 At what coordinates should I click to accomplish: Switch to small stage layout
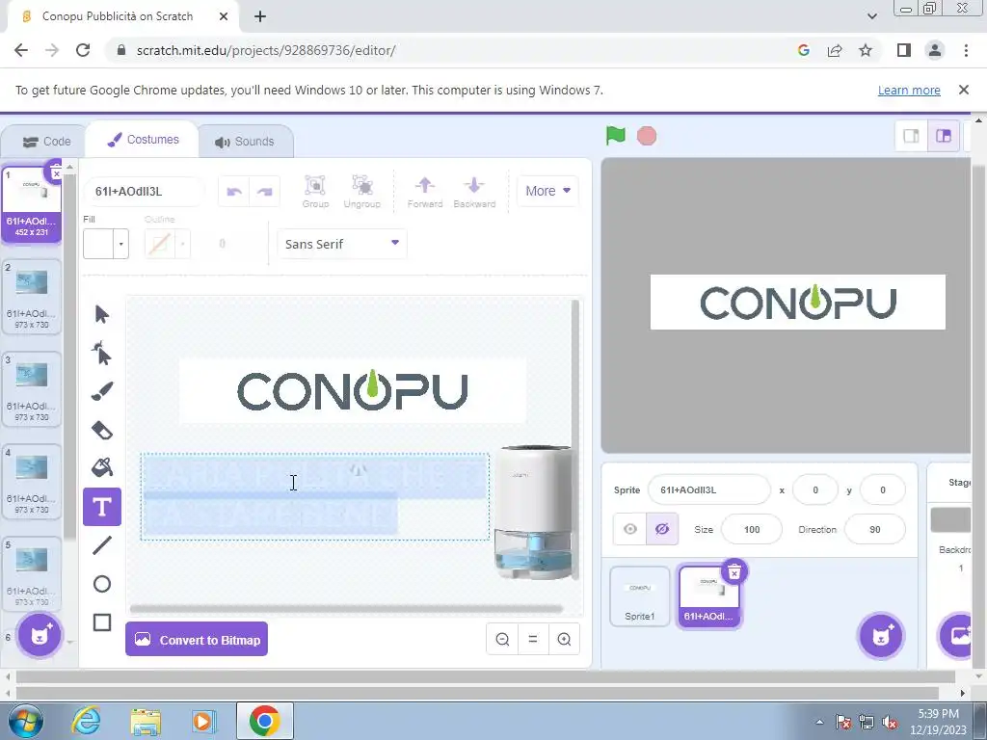pos(911,136)
